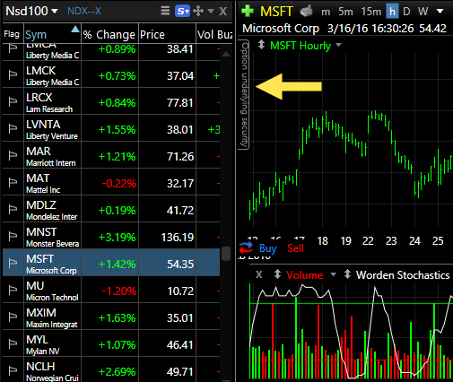This screenshot has width=453, height=382.
Task: Toggle the flag on the MXIM row
Action: [x=13, y=317]
